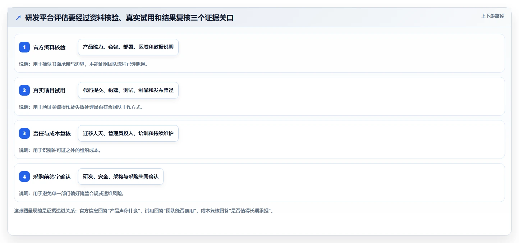Select the 采购前签字确认 step title

pos(52,176)
